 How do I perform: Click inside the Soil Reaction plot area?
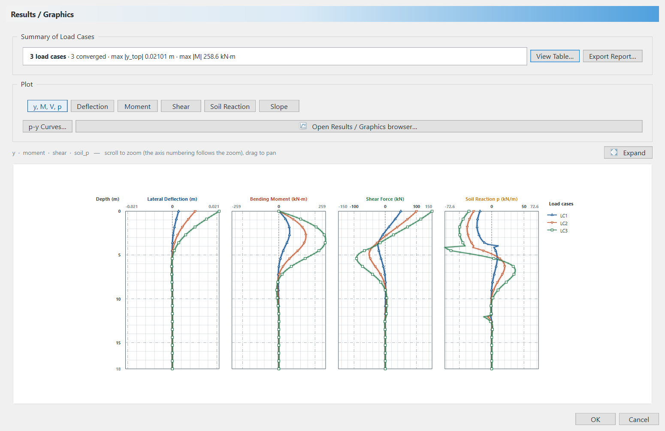[x=491, y=290]
